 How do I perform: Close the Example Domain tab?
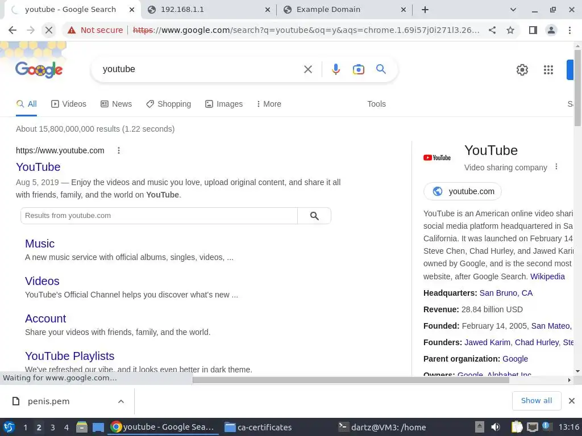404,10
